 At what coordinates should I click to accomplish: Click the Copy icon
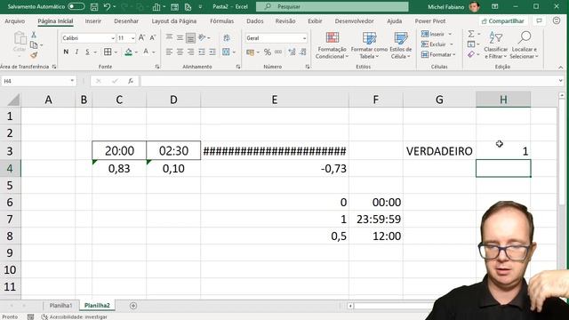point(34,45)
